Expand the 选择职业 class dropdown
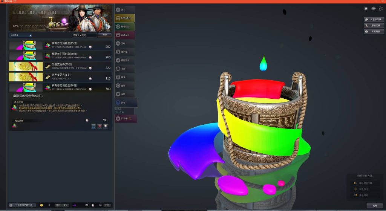This screenshot has width=386, height=211. pos(20,35)
